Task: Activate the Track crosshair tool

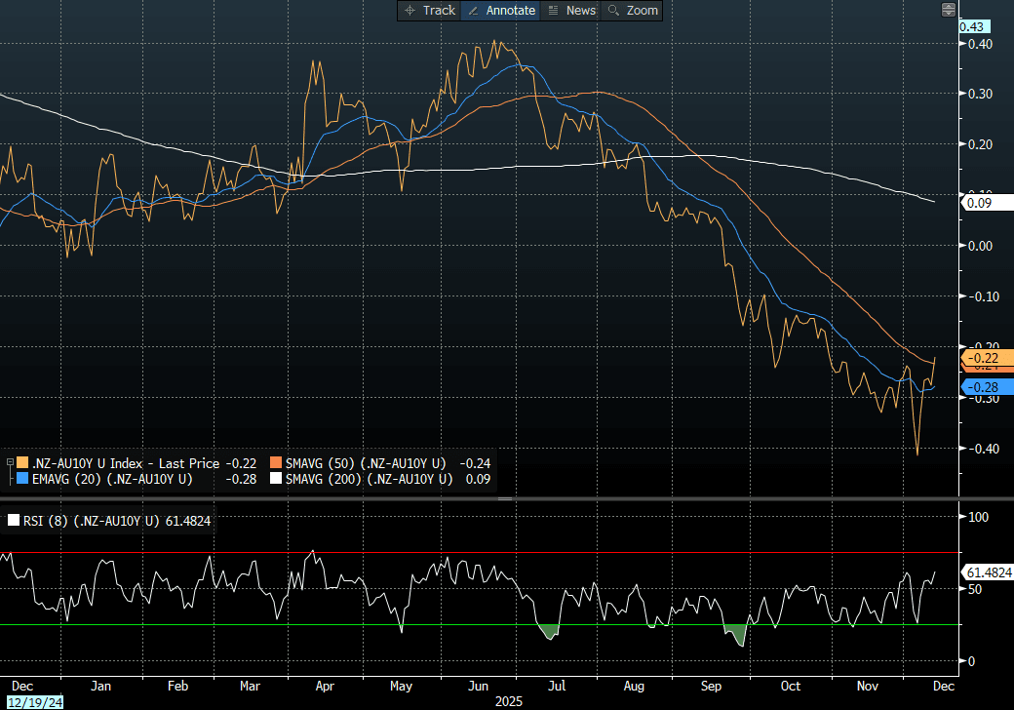Action: point(428,10)
